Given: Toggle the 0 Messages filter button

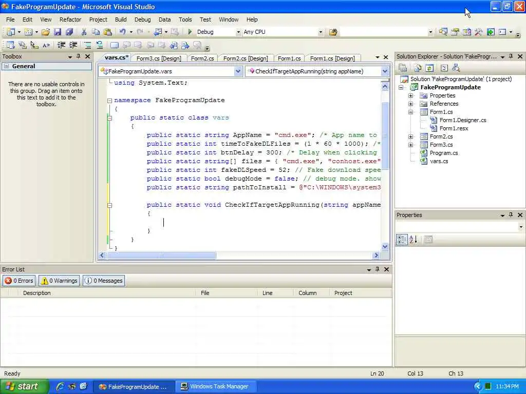Looking at the screenshot, I should pos(104,281).
